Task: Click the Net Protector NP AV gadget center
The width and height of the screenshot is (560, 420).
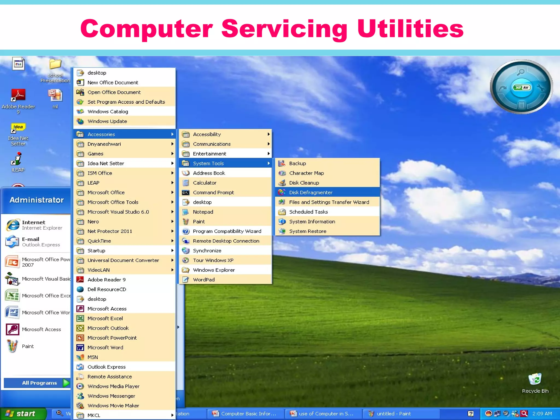Action: [522, 87]
